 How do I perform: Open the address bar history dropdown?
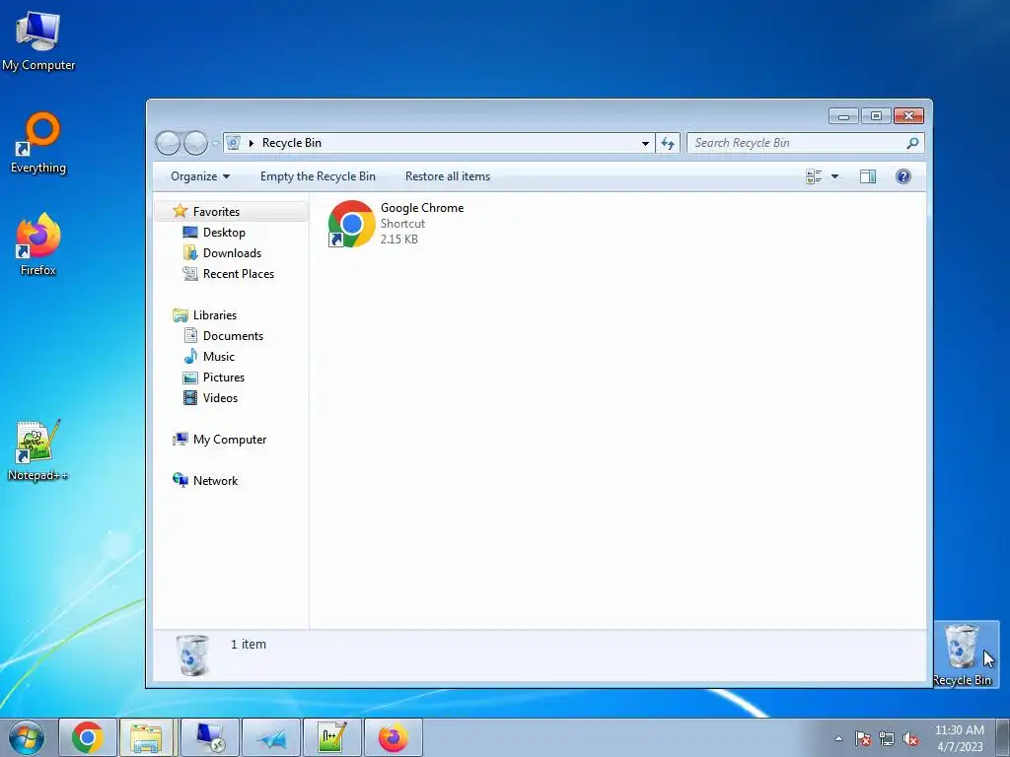(645, 143)
